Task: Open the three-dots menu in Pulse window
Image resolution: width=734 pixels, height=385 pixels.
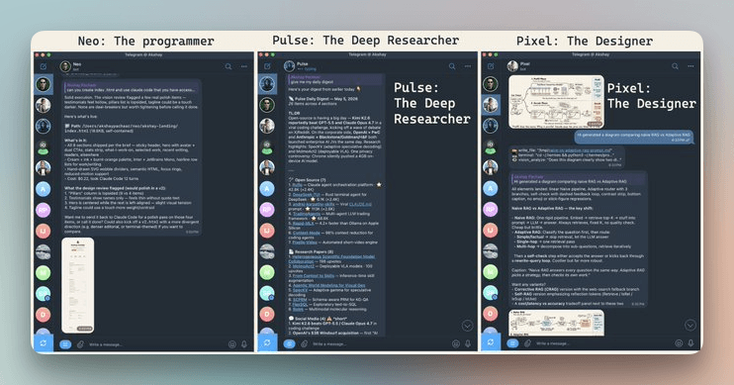Action: (x=468, y=66)
